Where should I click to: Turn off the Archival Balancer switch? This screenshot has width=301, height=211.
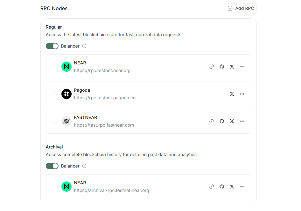tap(52, 166)
